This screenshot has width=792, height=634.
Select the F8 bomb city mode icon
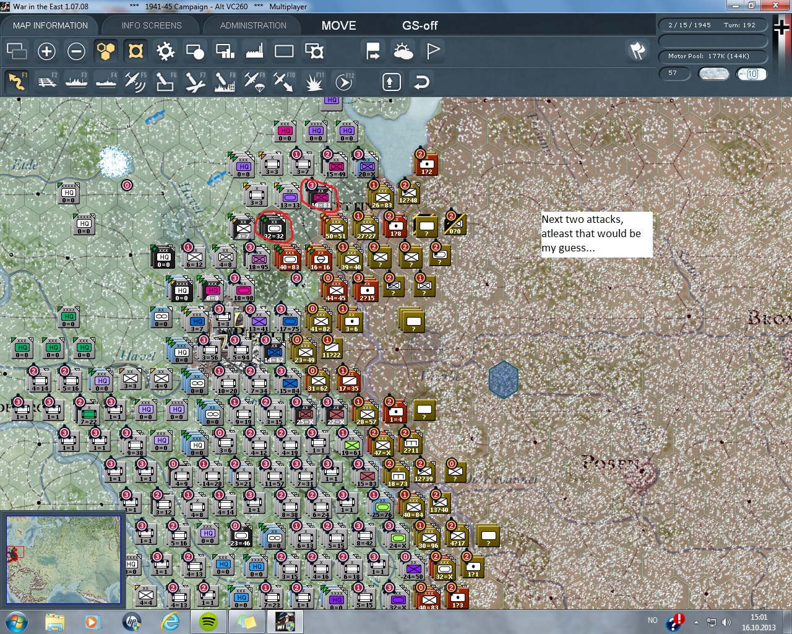[x=225, y=82]
